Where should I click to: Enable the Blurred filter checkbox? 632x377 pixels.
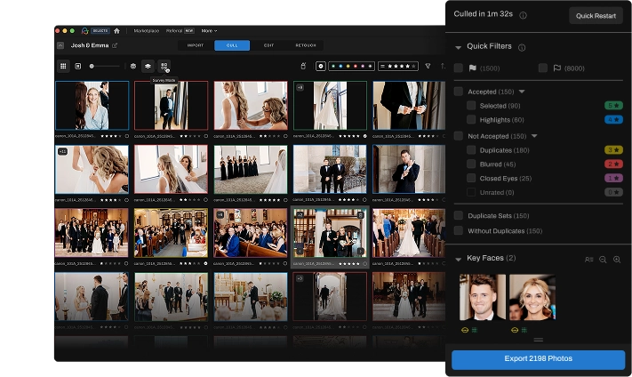pos(471,164)
